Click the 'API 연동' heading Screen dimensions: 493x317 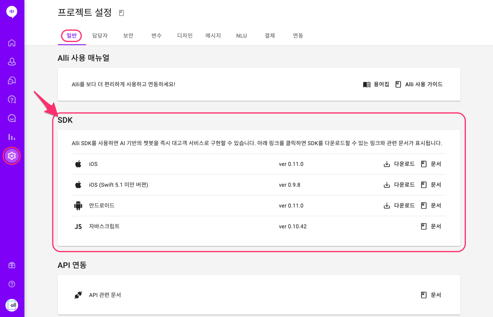click(72, 265)
